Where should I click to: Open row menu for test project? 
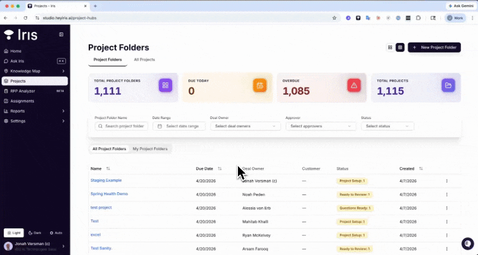[x=447, y=208]
